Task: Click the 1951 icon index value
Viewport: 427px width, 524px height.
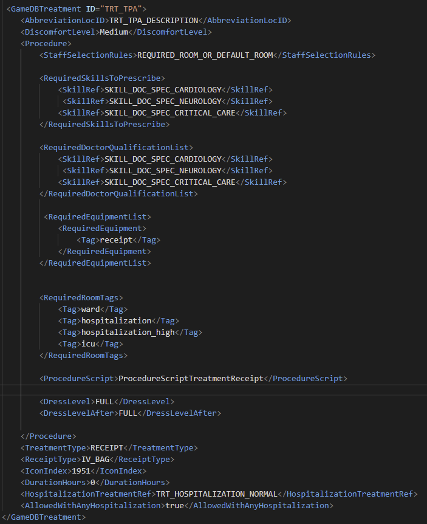Action: pyautogui.click(x=81, y=471)
